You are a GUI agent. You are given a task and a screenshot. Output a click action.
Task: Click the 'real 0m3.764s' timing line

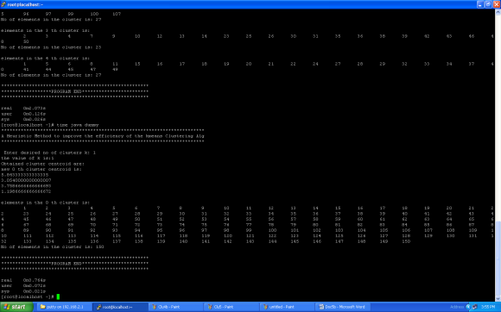tap(23, 280)
